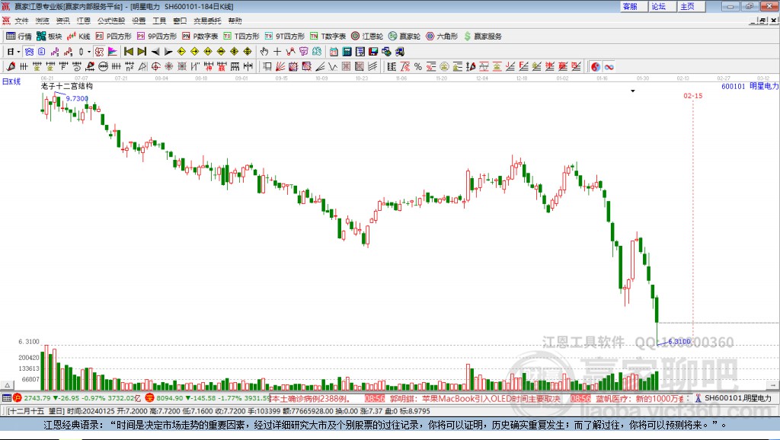Viewport: 780px width, 440px height.
Task: Click the small black chart dropdown triangle
Action: (x=633, y=91)
